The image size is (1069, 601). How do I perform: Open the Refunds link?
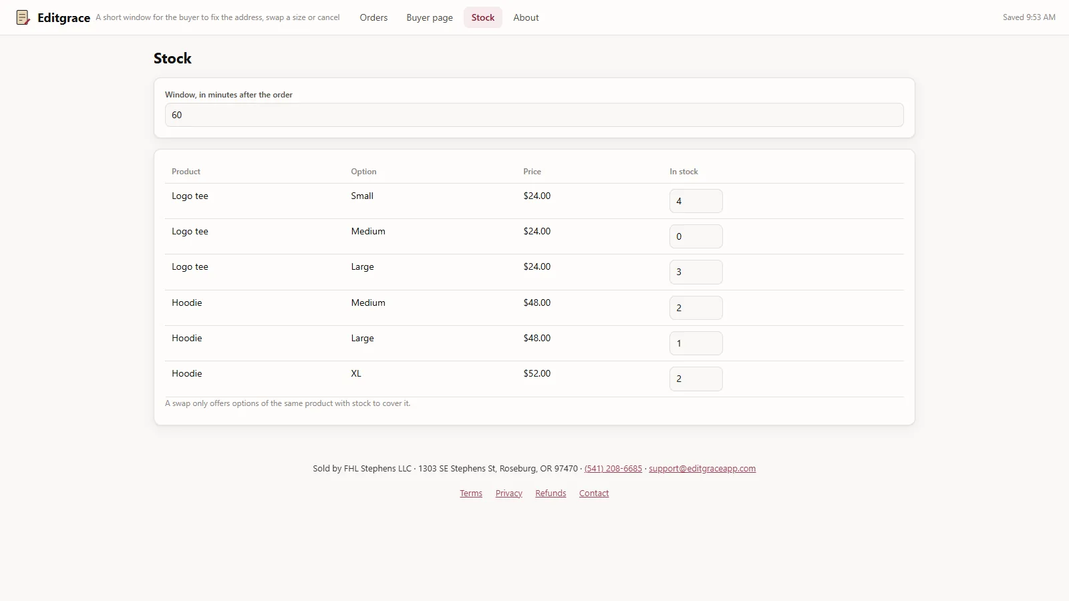[x=551, y=493]
